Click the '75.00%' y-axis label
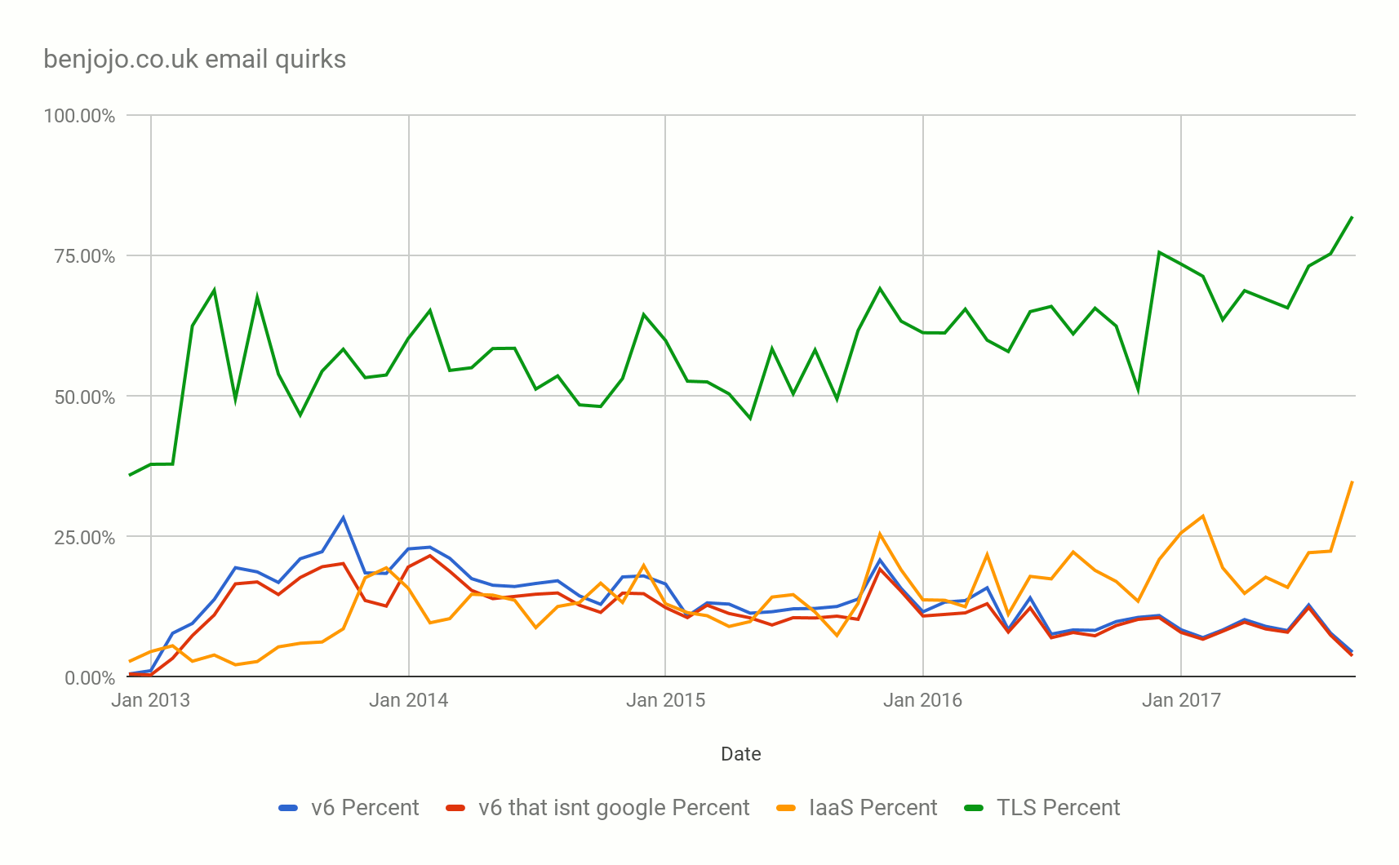 (85, 256)
